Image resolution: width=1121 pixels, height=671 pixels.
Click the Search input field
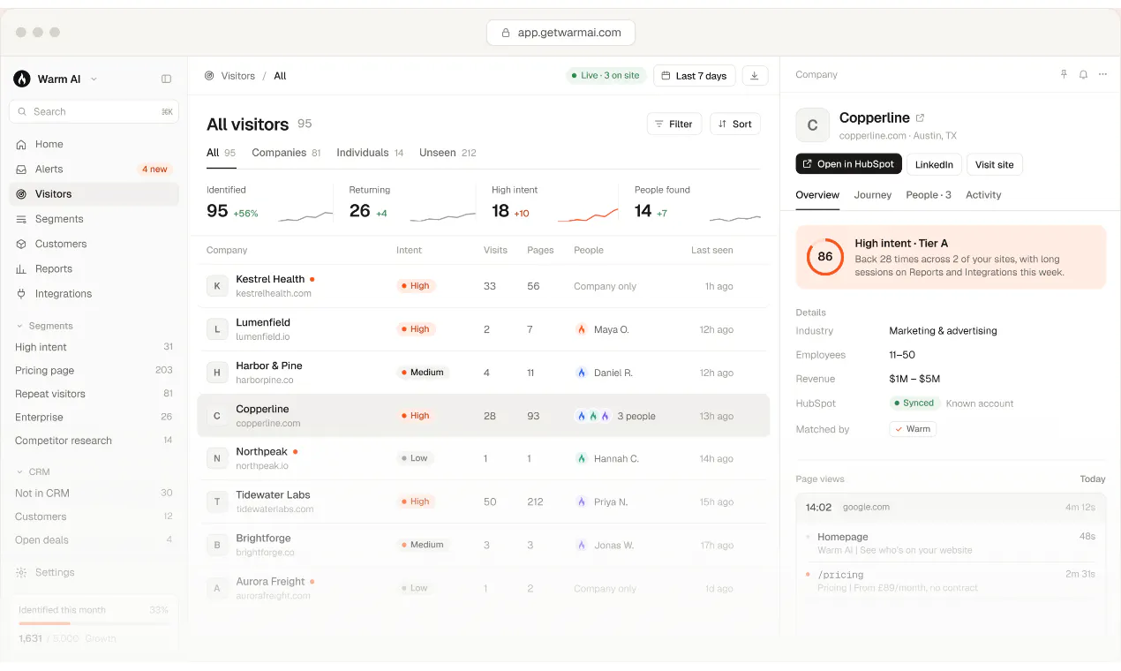(94, 112)
